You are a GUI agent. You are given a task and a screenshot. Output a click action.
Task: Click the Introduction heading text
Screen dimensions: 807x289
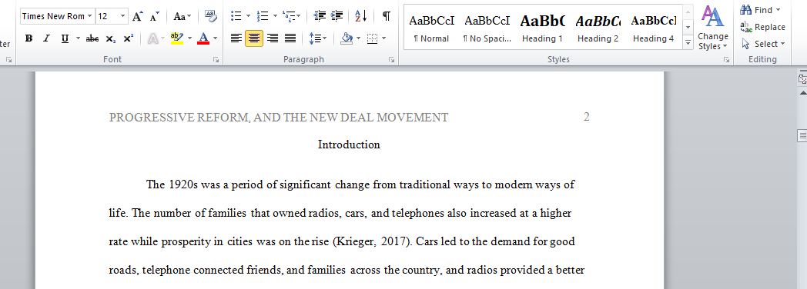[x=349, y=144]
